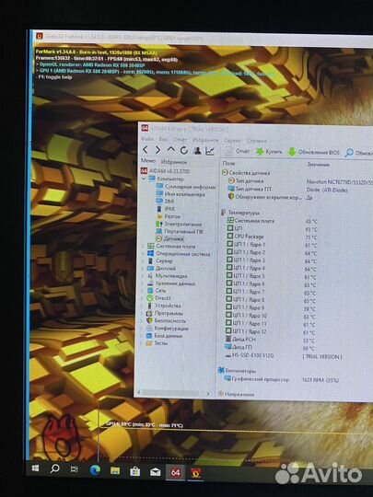Image resolution: width=373 pixels, height=497 pixels.
Task: Click the tree panel horizontal scrollbar
Action: 172,393
